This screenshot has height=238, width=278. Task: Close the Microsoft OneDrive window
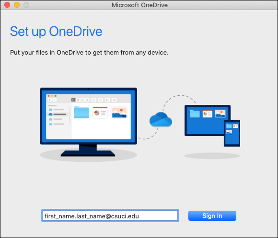tap(7, 5)
